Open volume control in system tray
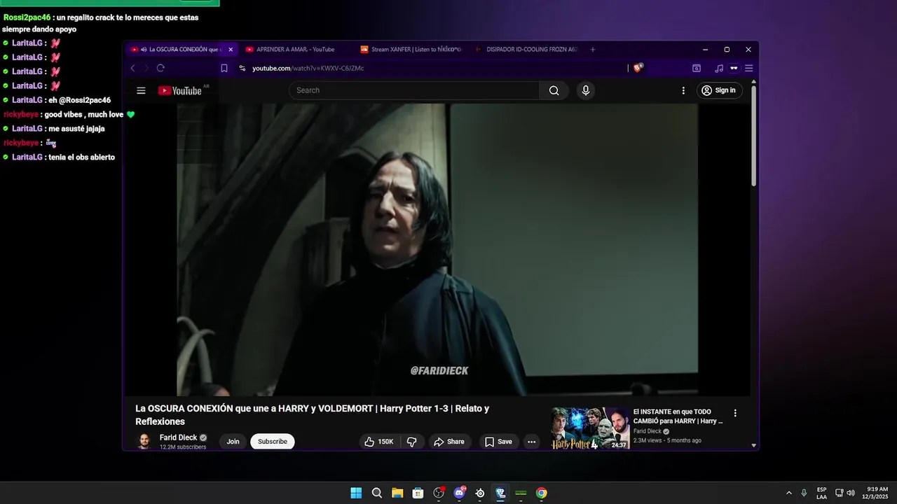Image resolution: width=897 pixels, height=504 pixels. pyautogui.click(x=851, y=493)
